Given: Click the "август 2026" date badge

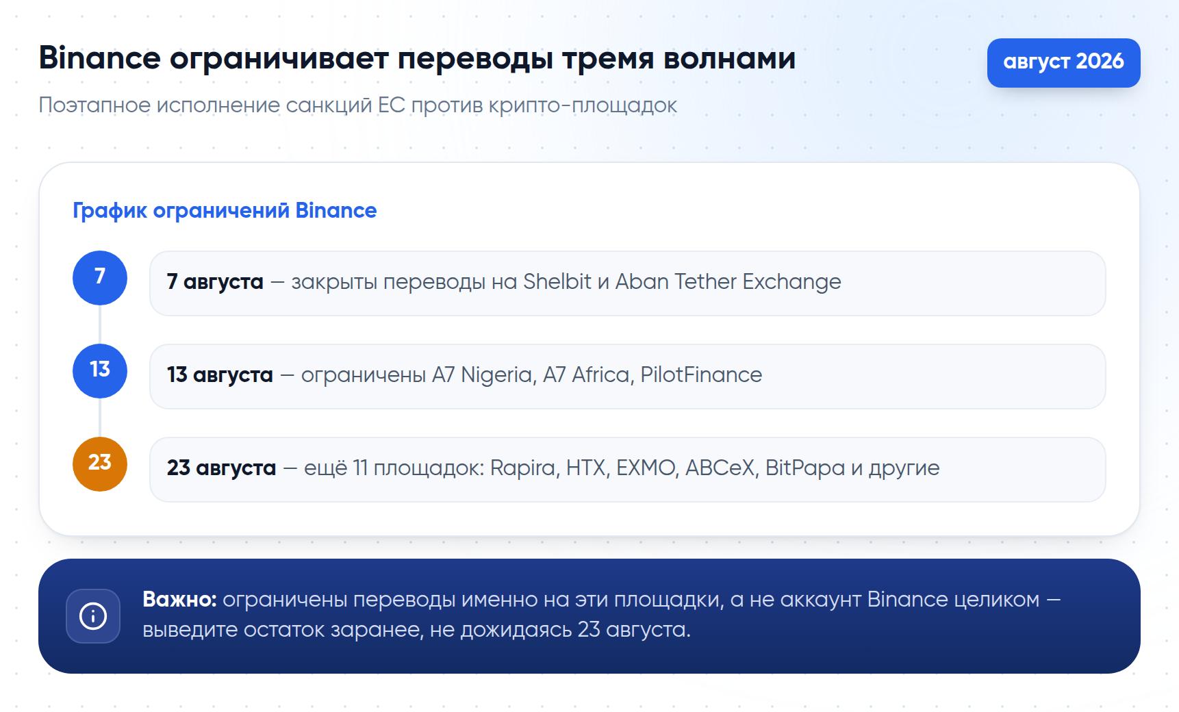Looking at the screenshot, I should 1063,62.
